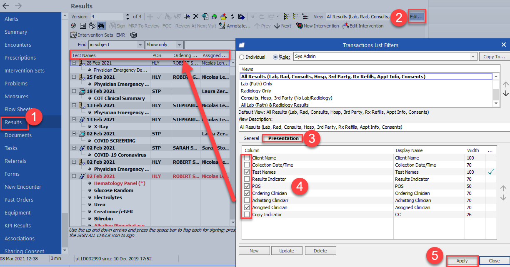This screenshot has height=267, width=510.
Task: Tick the Collection Date/Time column checkbox
Action: 247,165
